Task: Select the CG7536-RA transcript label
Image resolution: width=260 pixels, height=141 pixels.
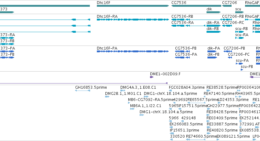Action: pos(182,23)
